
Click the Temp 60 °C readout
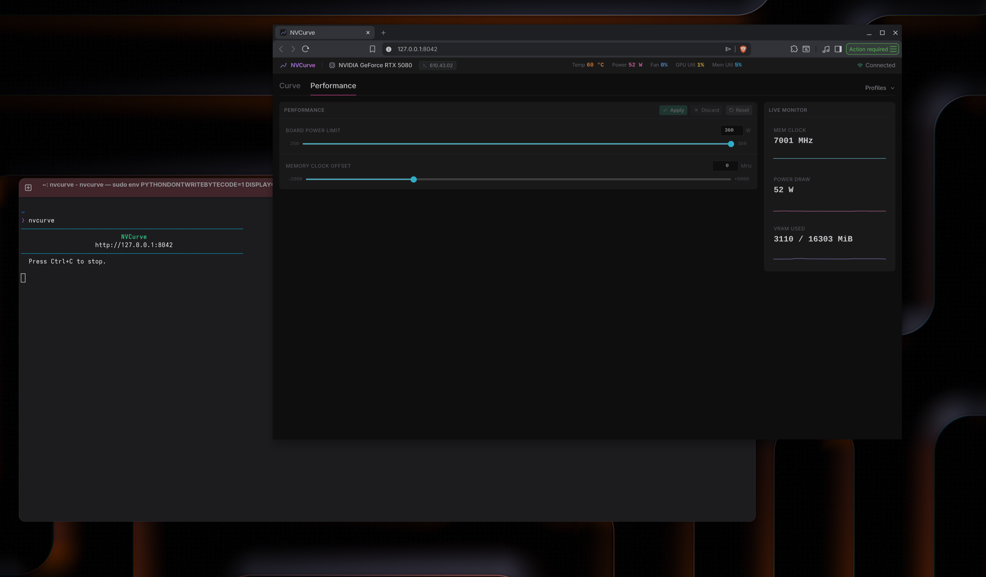pos(588,65)
